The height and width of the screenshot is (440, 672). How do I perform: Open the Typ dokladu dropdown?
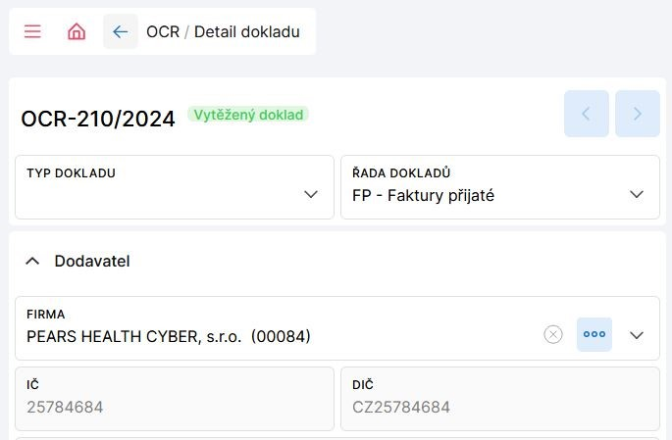click(311, 195)
